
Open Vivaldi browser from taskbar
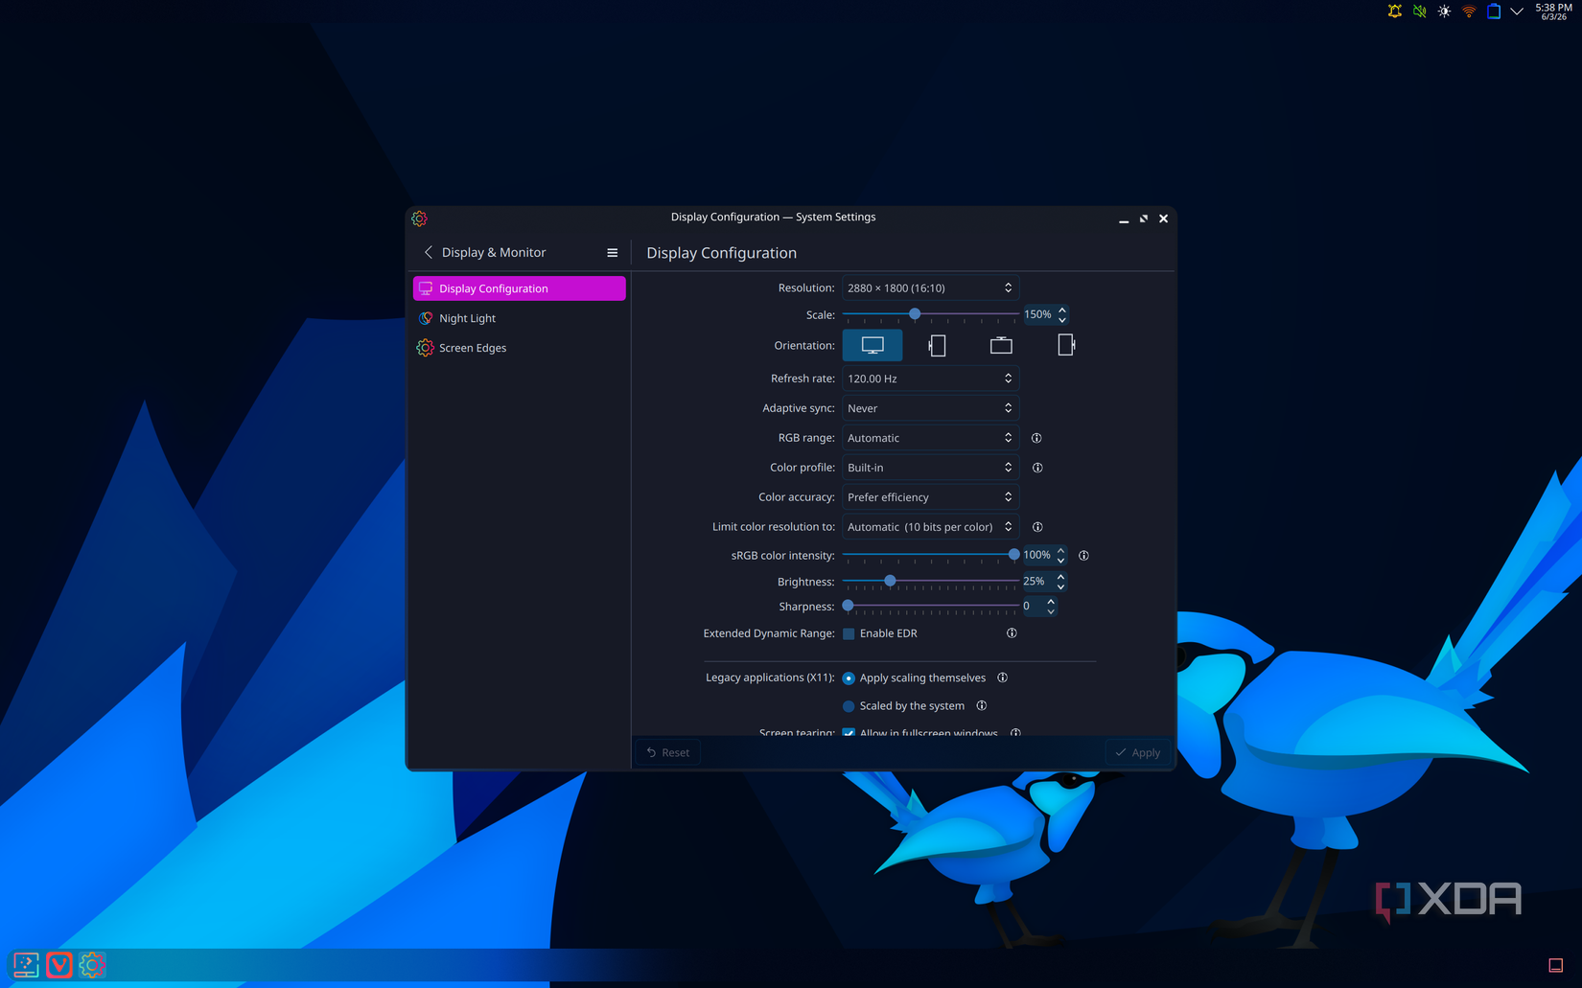[59, 965]
